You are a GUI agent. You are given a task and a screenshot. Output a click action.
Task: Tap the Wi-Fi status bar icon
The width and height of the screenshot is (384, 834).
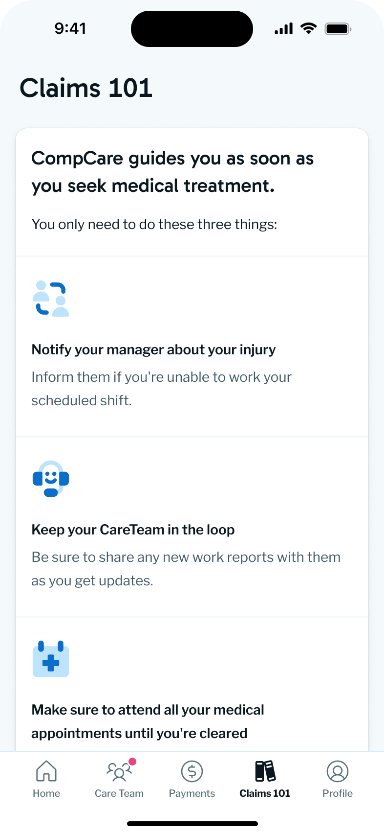(x=308, y=29)
